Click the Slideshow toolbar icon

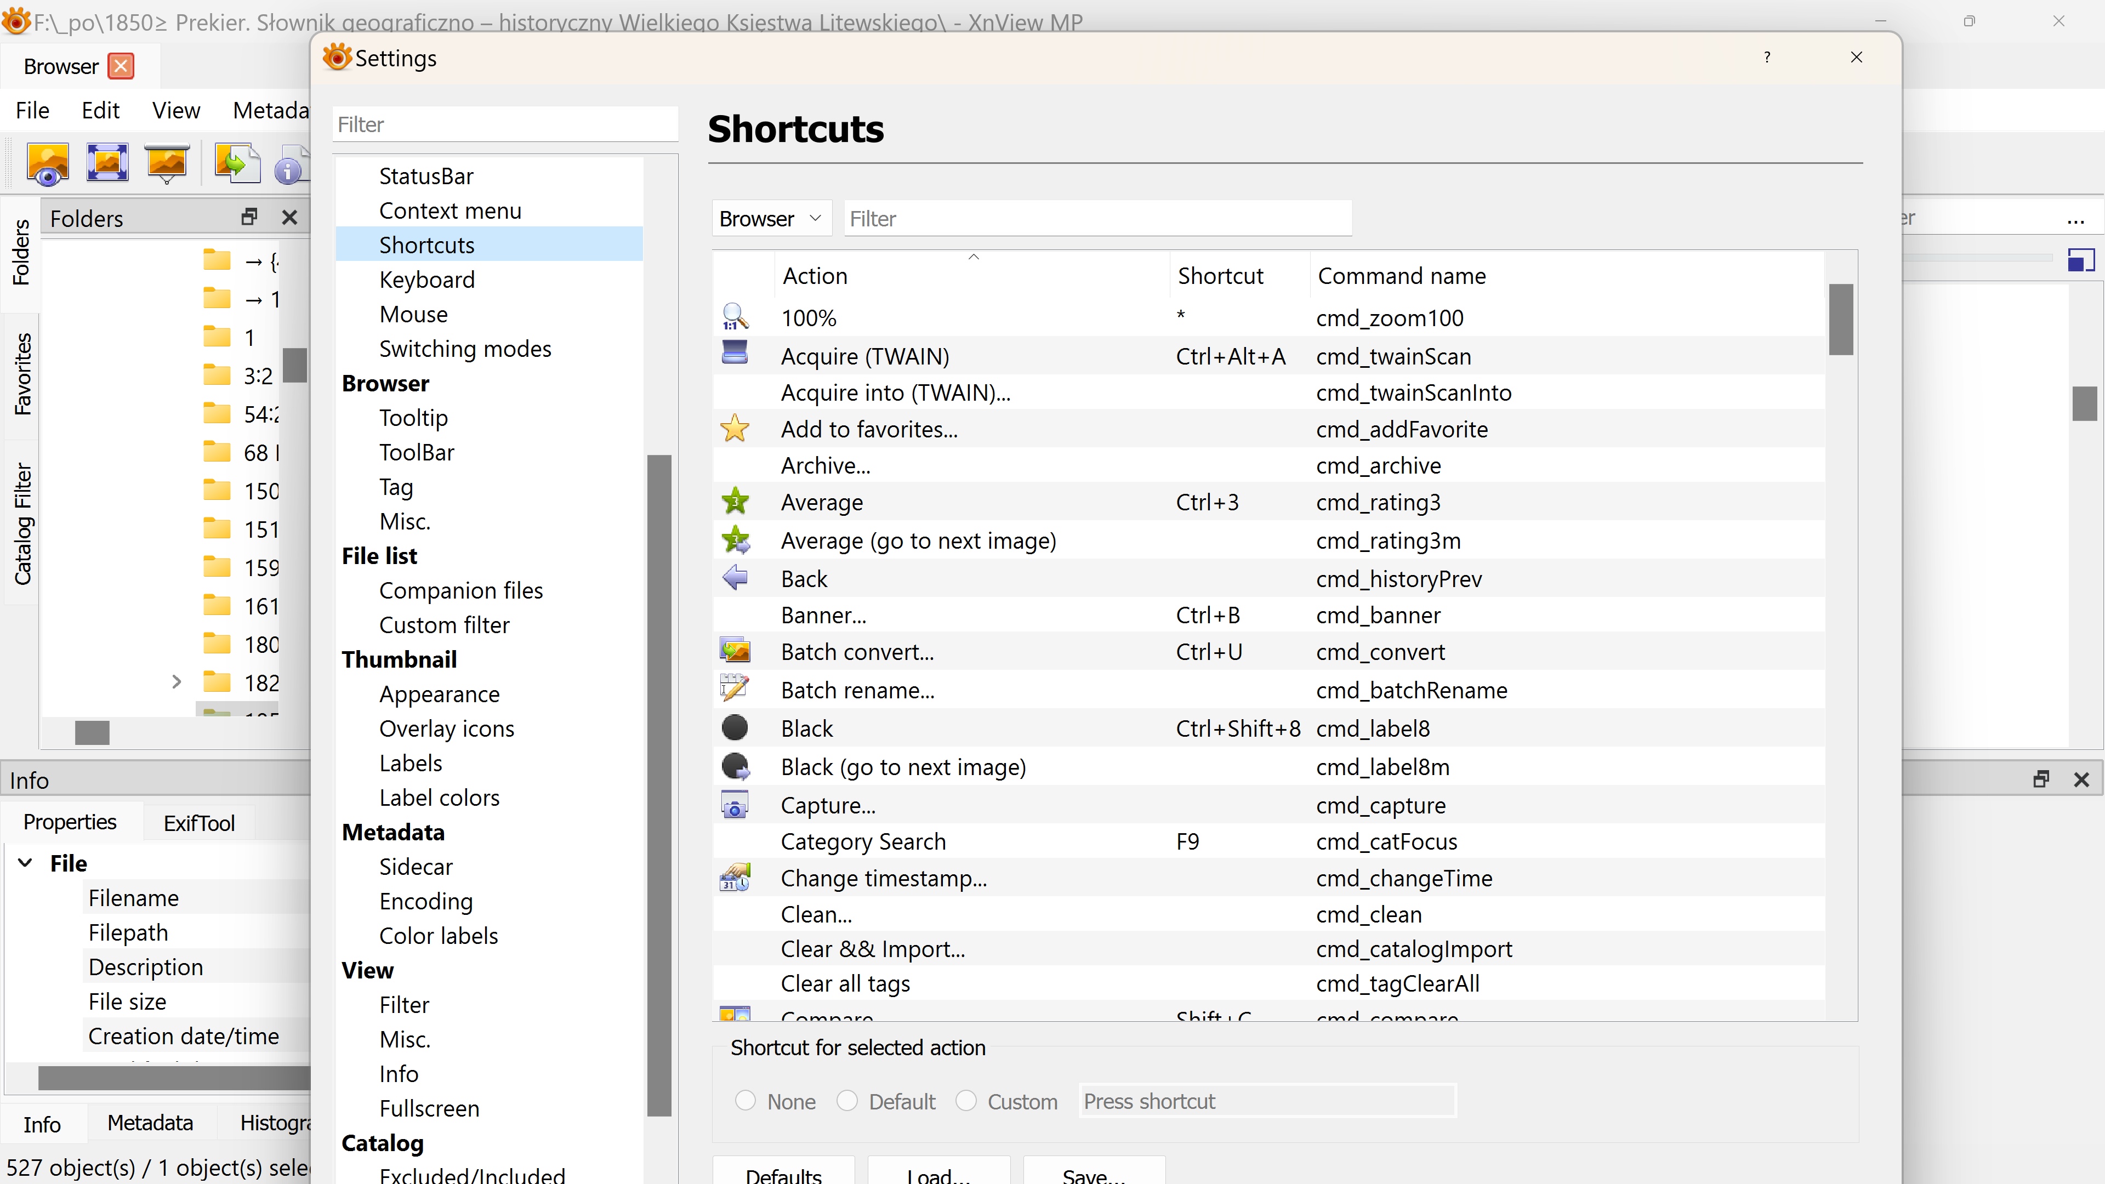(167, 163)
